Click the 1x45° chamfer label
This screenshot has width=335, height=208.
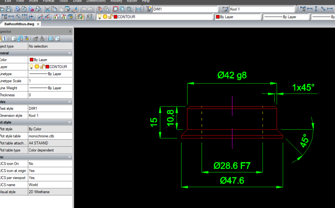click(303, 87)
